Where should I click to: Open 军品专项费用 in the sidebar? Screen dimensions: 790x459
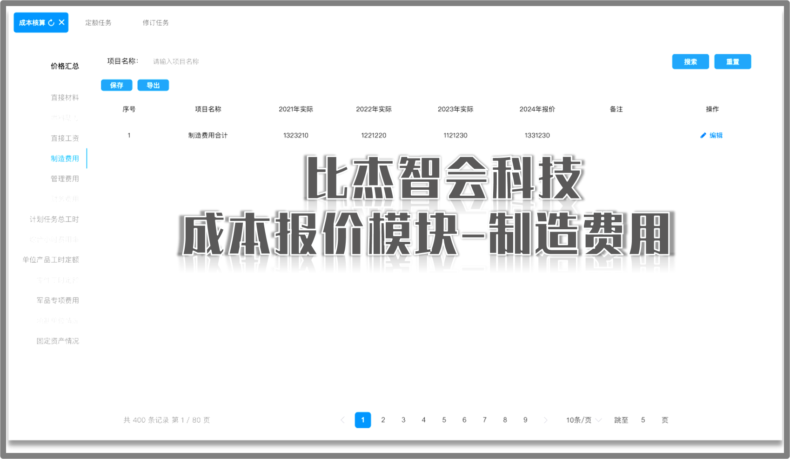[x=58, y=300]
